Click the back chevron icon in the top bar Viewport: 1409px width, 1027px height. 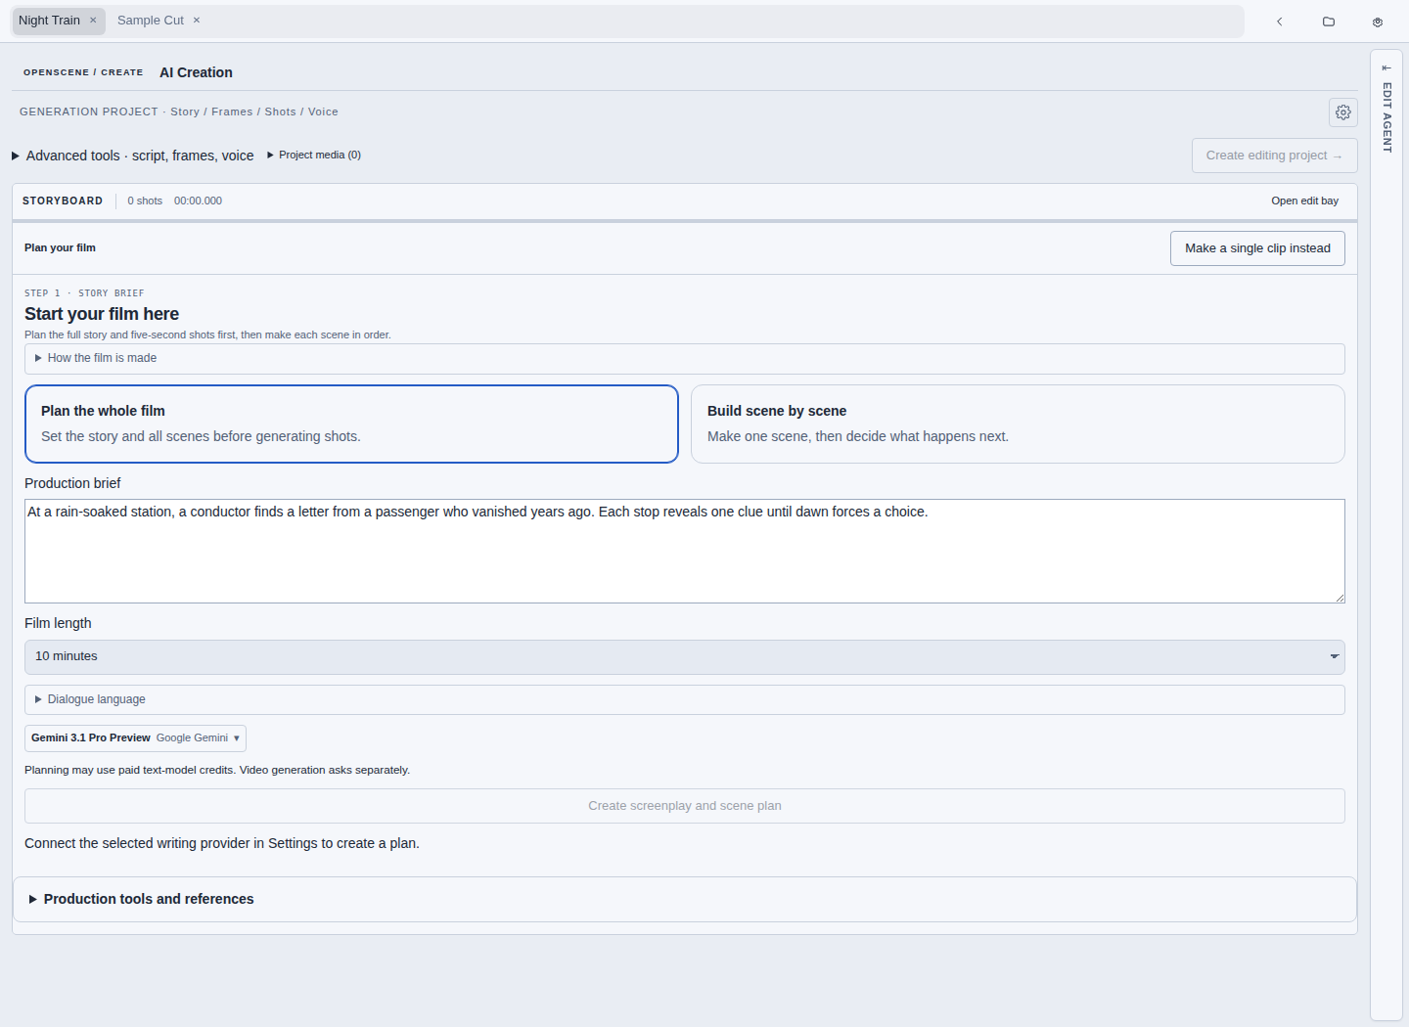click(x=1279, y=22)
